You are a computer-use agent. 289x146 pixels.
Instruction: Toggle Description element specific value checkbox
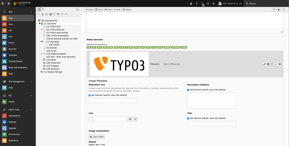(188, 90)
